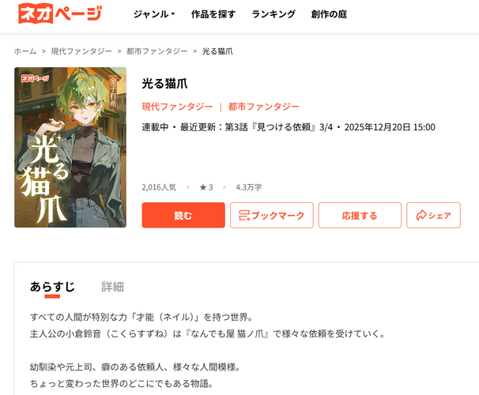Image resolution: width=479 pixels, height=395 pixels.
Task: Switch to the 詳細 tab
Action: coord(112,287)
